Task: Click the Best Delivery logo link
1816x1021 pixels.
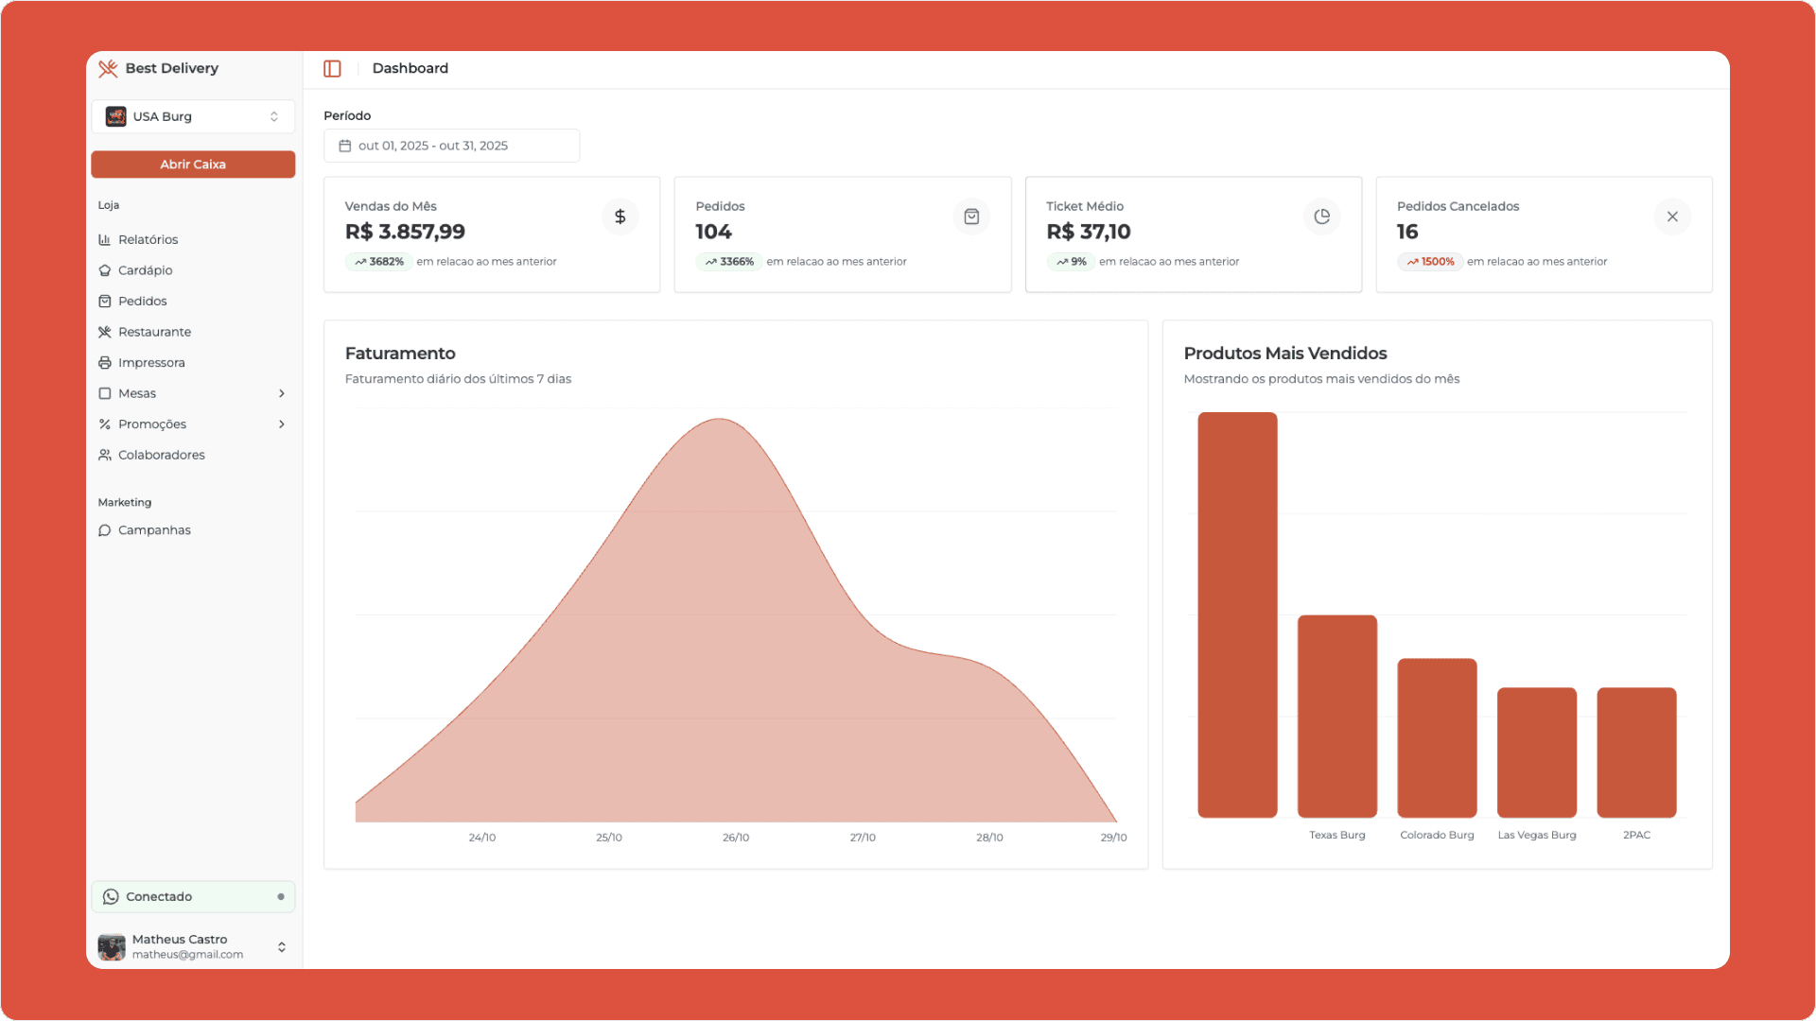Action: point(158,68)
